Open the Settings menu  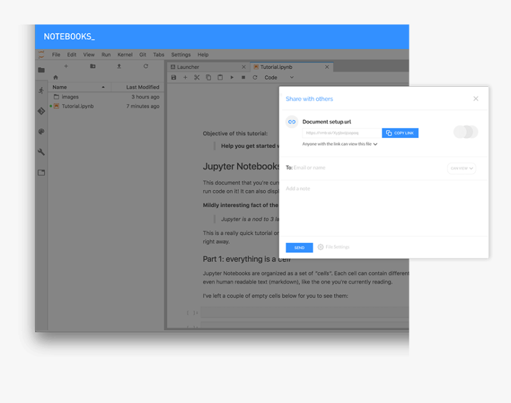(x=181, y=55)
